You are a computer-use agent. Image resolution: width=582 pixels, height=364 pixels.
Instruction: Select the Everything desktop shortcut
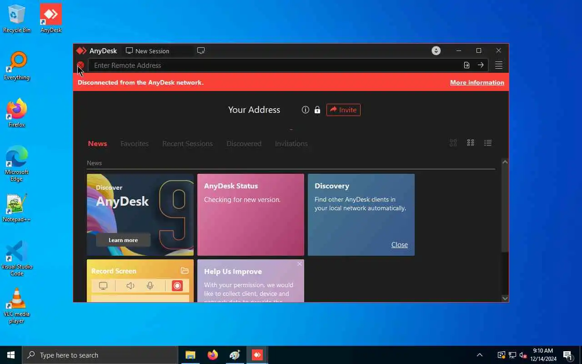pos(17,66)
